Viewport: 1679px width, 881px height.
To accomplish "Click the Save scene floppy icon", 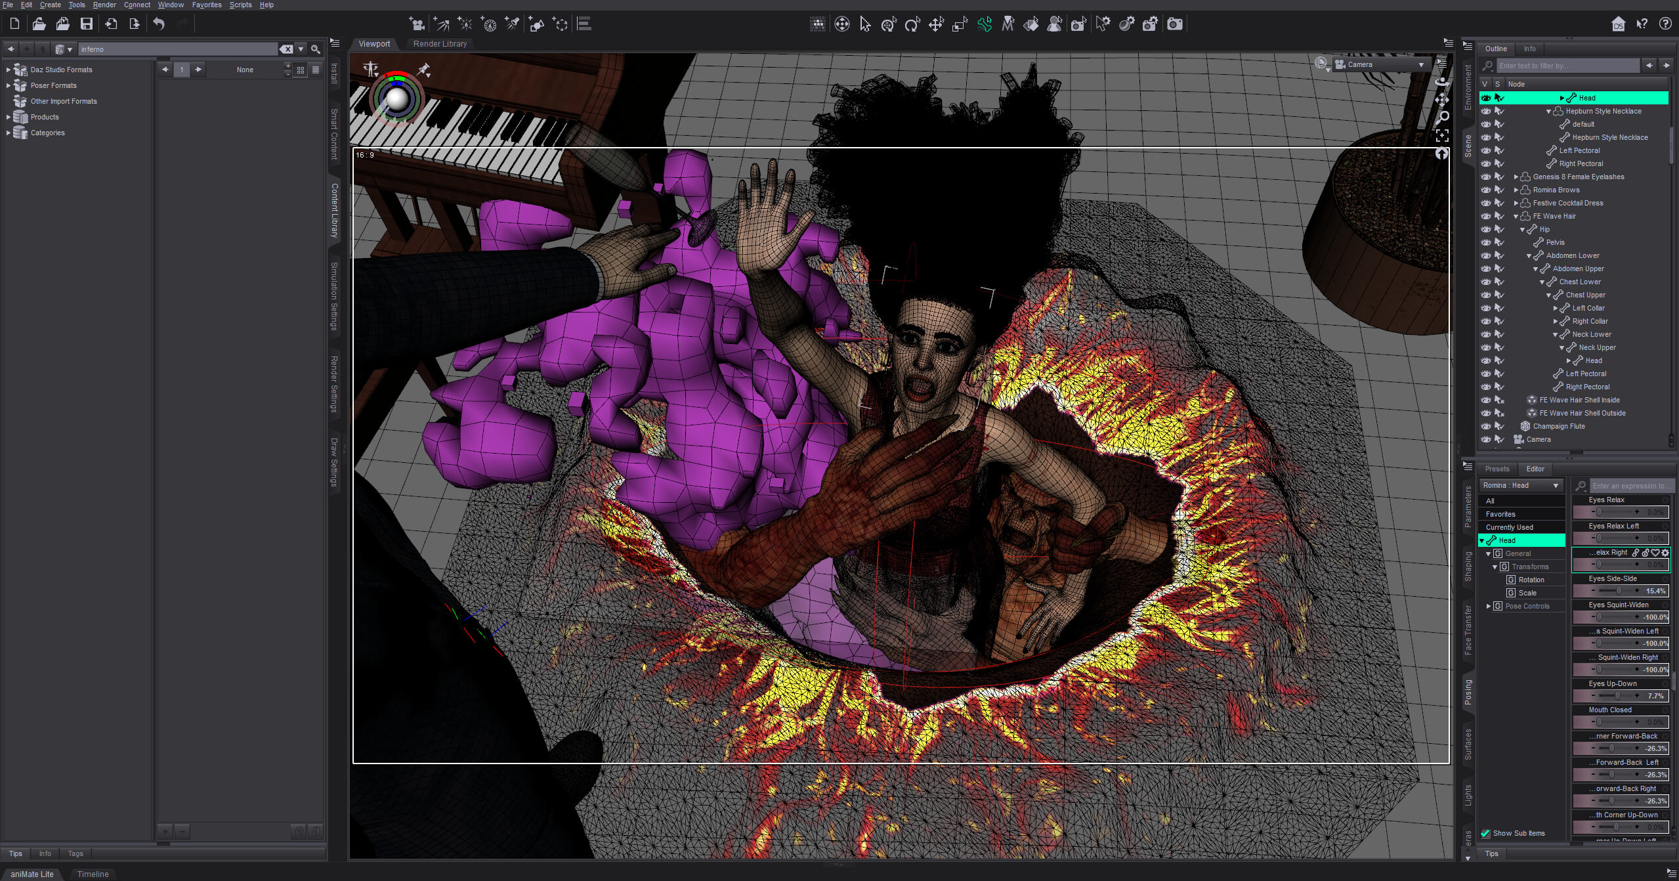I will (87, 24).
